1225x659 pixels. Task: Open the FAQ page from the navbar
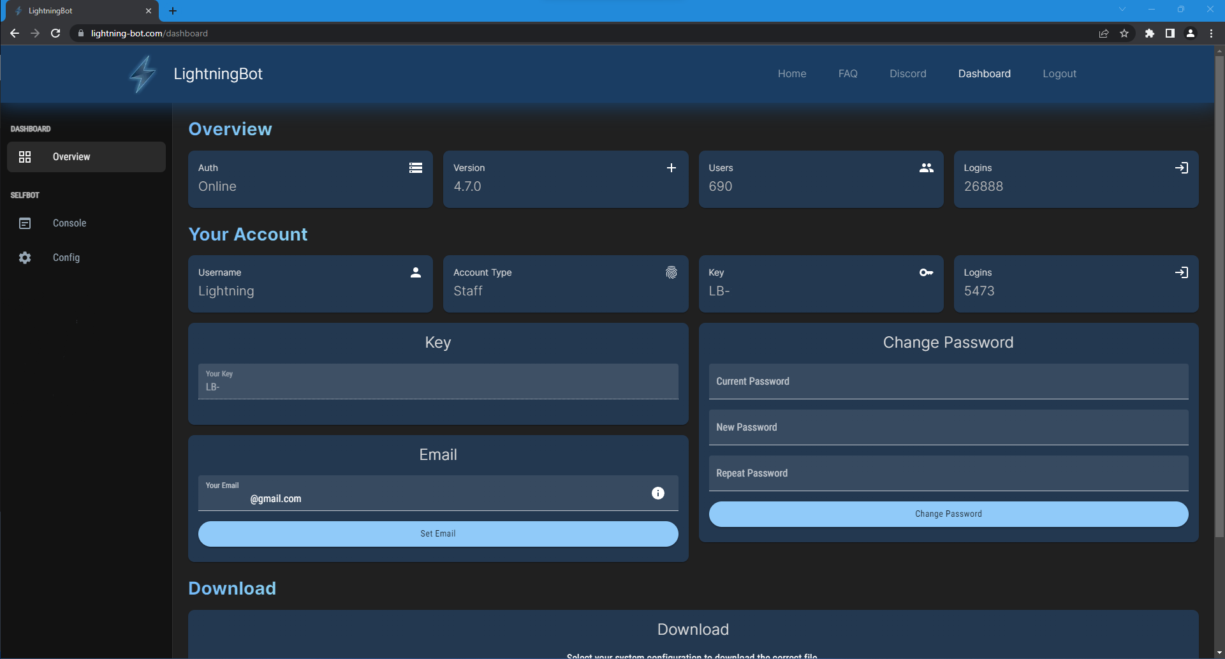coord(847,73)
